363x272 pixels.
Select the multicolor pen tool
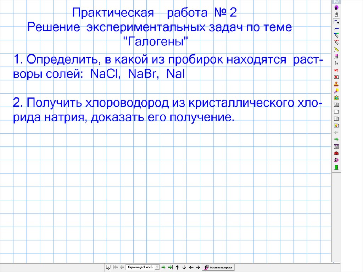click(x=336, y=35)
